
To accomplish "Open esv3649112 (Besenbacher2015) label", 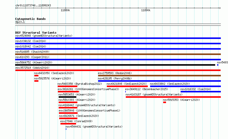I will tap(147, 89).
